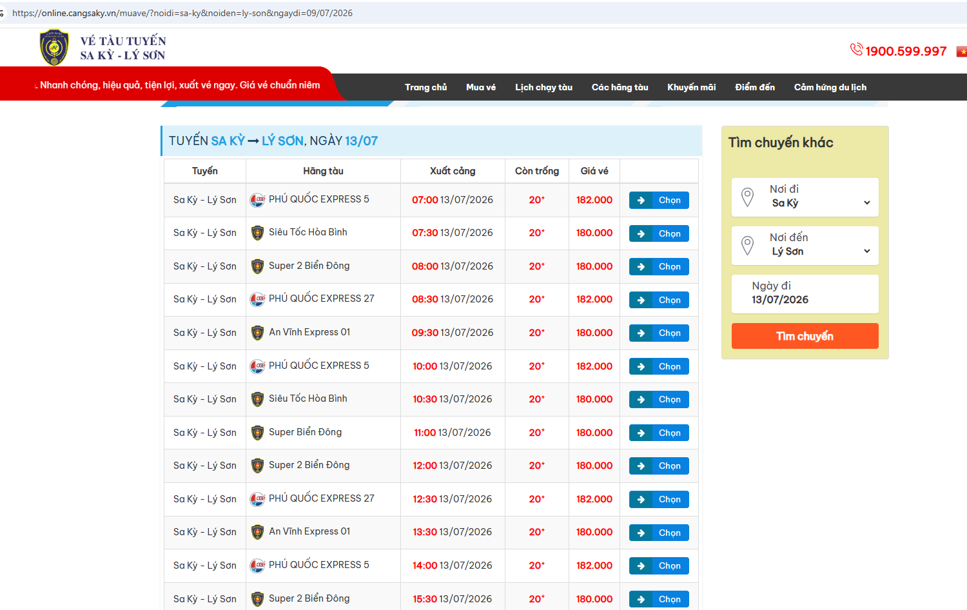Select Chọn for the 10:30 departure
Viewport: 967px width, 610px height.
coord(659,399)
